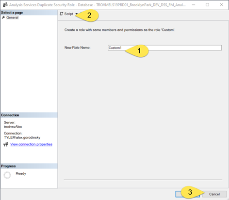Click the Analysis Services title bar icon

click(5, 5)
